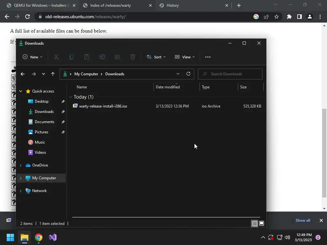Select Network in navigation pane
This screenshot has height=245, width=327.
(39, 191)
